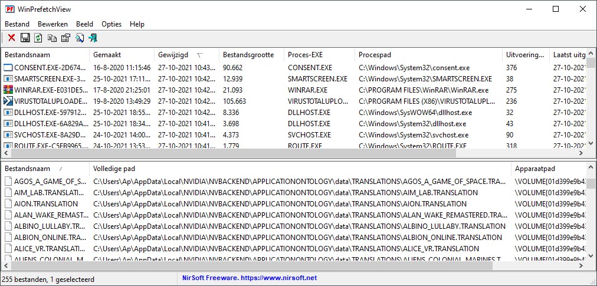Open properties via the toolbar properties icon
This screenshot has width=597, height=286.
pos(65,38)
